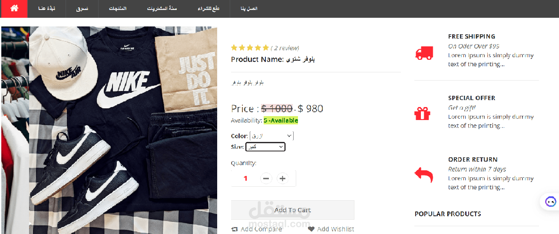Go to home via house icon
Screen dimensions: 559x234
[14, 8]
